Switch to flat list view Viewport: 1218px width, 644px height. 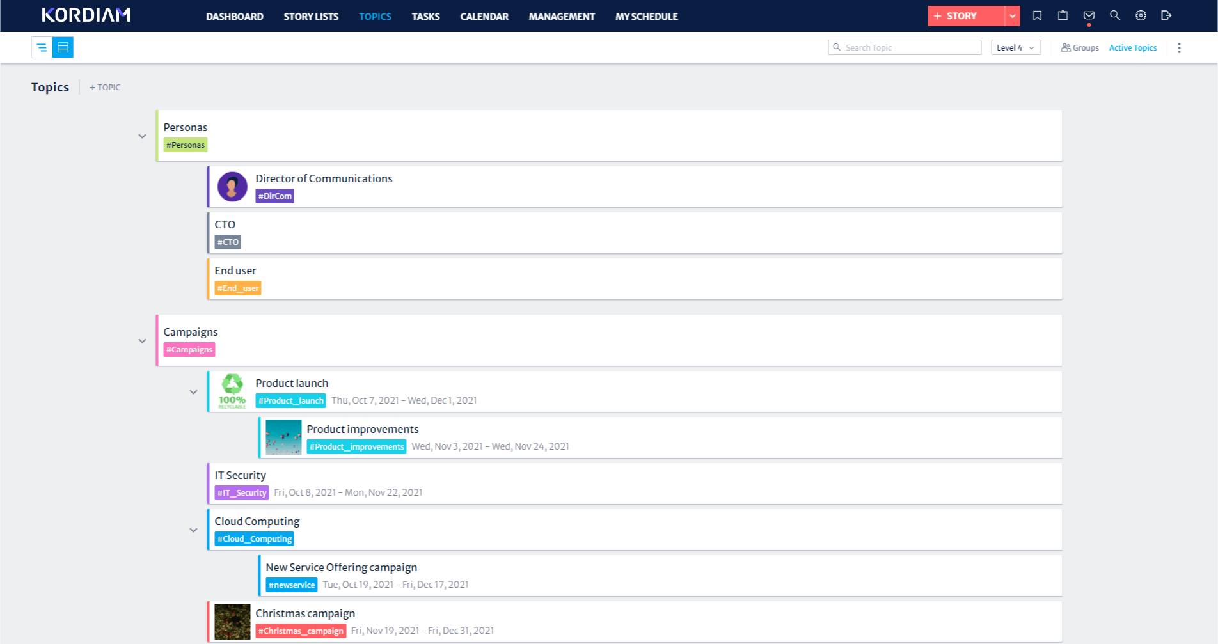pyautogui.click(x=63, y=47)
